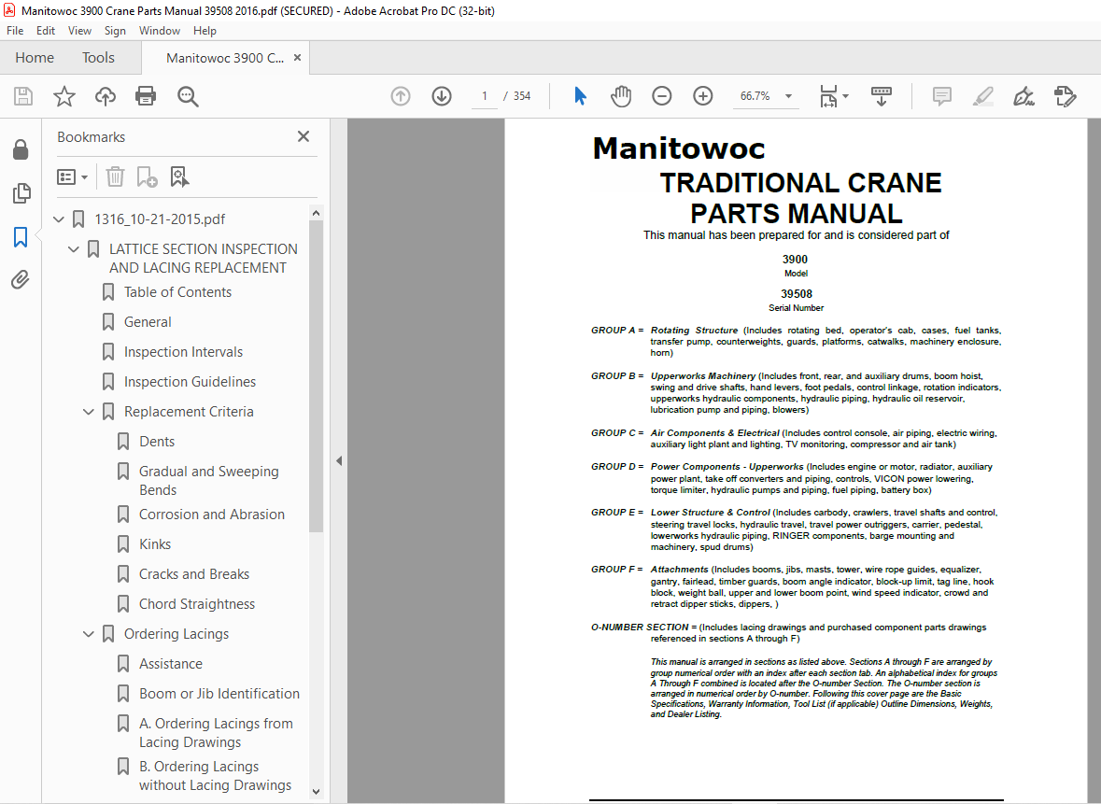The width and height of the screenshot is (1101, 804).
Task: Click the current page number field
Action: point(484,96)
